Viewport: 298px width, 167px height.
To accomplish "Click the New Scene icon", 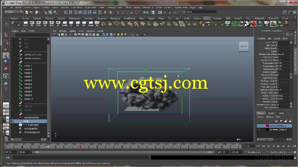I will [26, 12].
